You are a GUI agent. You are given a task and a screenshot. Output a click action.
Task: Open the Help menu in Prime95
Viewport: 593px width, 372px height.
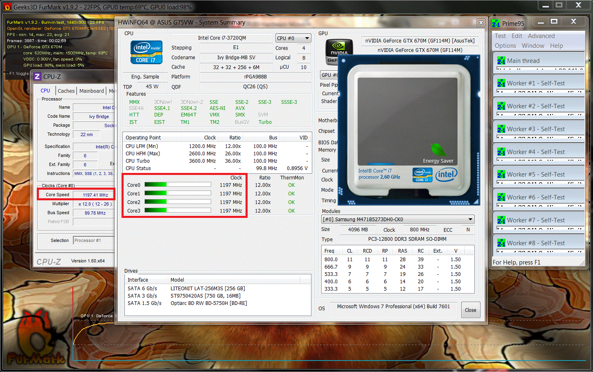556,46
